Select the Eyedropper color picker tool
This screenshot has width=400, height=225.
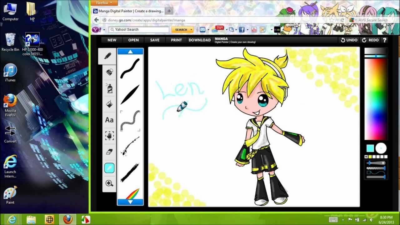pyautogui.click(x=109, y=168)
